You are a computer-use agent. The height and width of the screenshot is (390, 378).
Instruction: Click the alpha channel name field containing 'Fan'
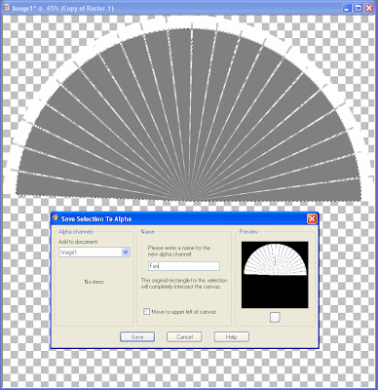tap(184, 266)
